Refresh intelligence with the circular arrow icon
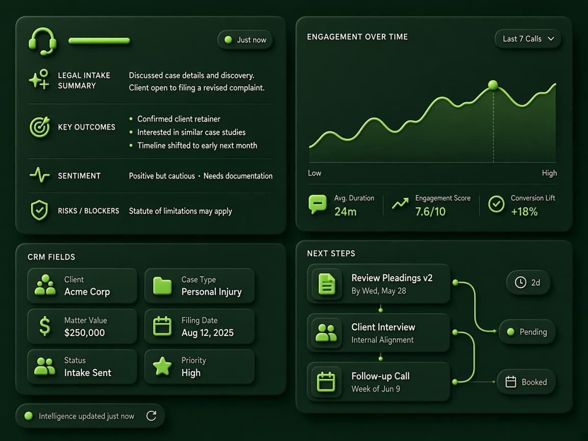The width and height of the screenshot is (588, 441). [x=151, y=415]
